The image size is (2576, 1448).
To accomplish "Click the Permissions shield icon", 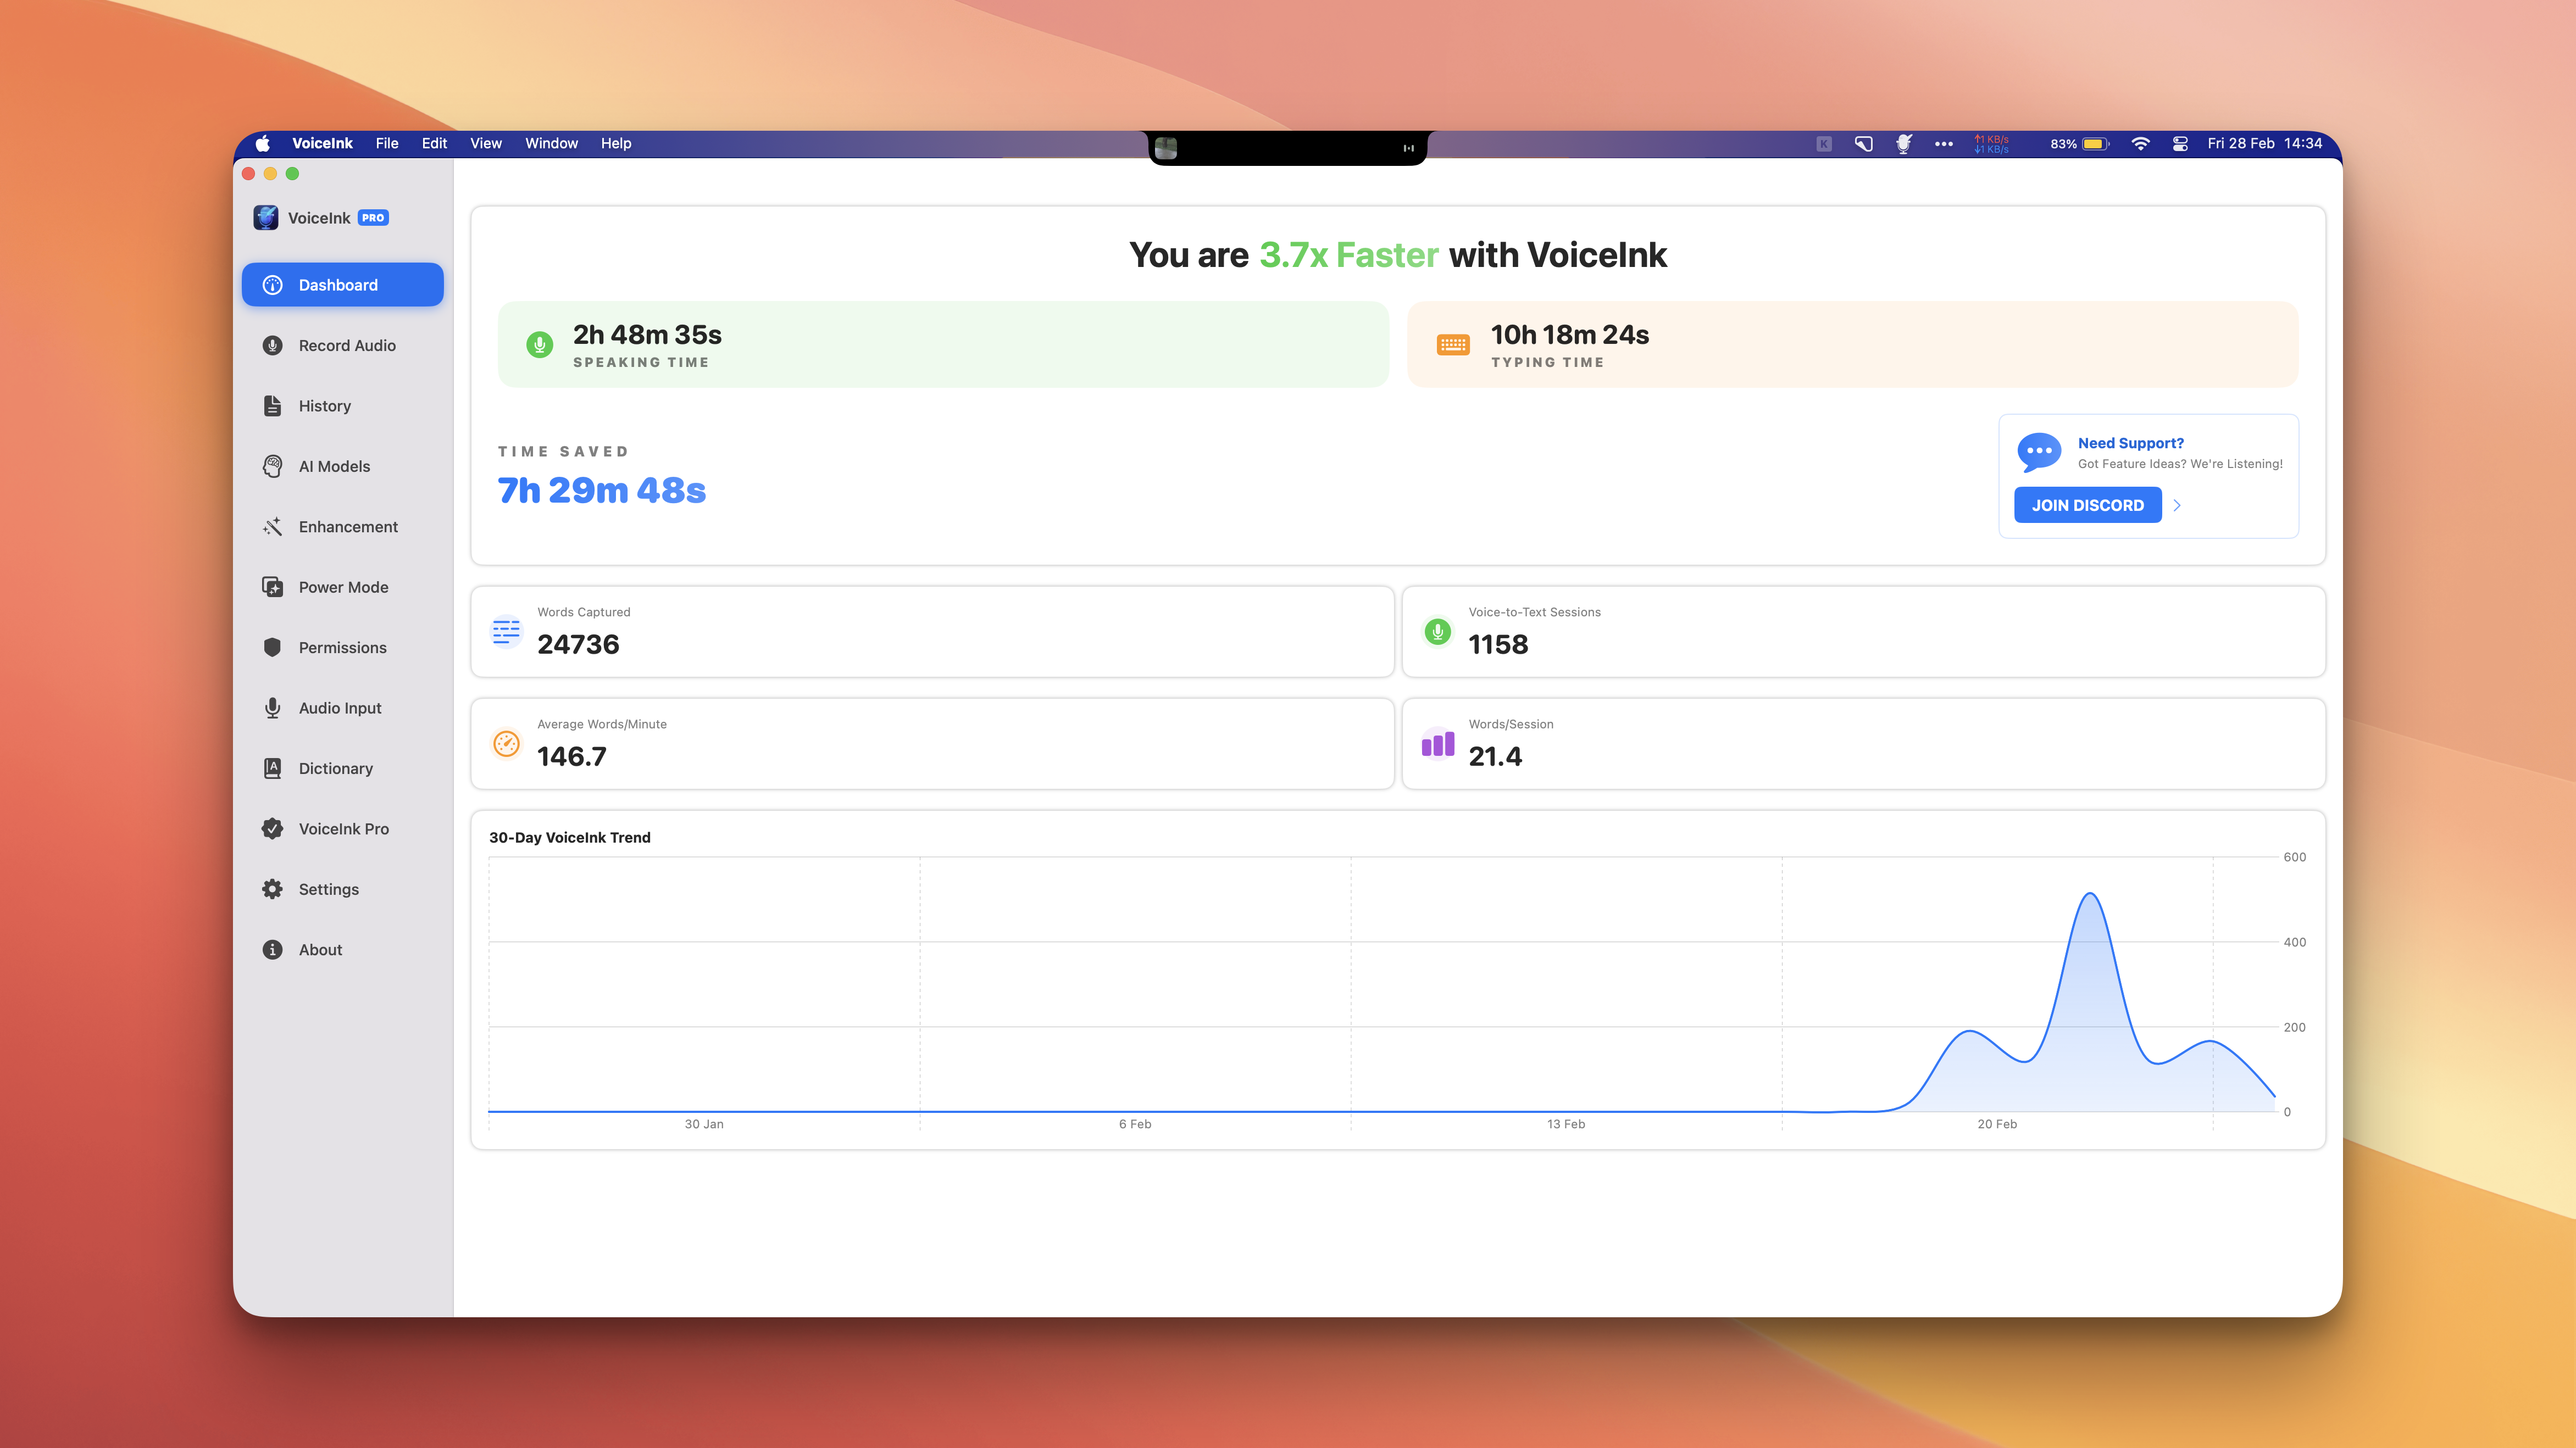I will pyautogui.click(x=272, y=647).
